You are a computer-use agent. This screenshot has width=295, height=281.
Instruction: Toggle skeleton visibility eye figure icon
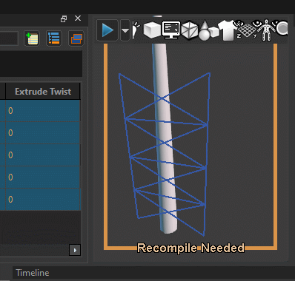tap(265, 30)
